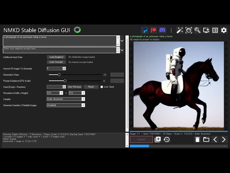Open the output folder icon
230x173 pixels.
point(206,139)
